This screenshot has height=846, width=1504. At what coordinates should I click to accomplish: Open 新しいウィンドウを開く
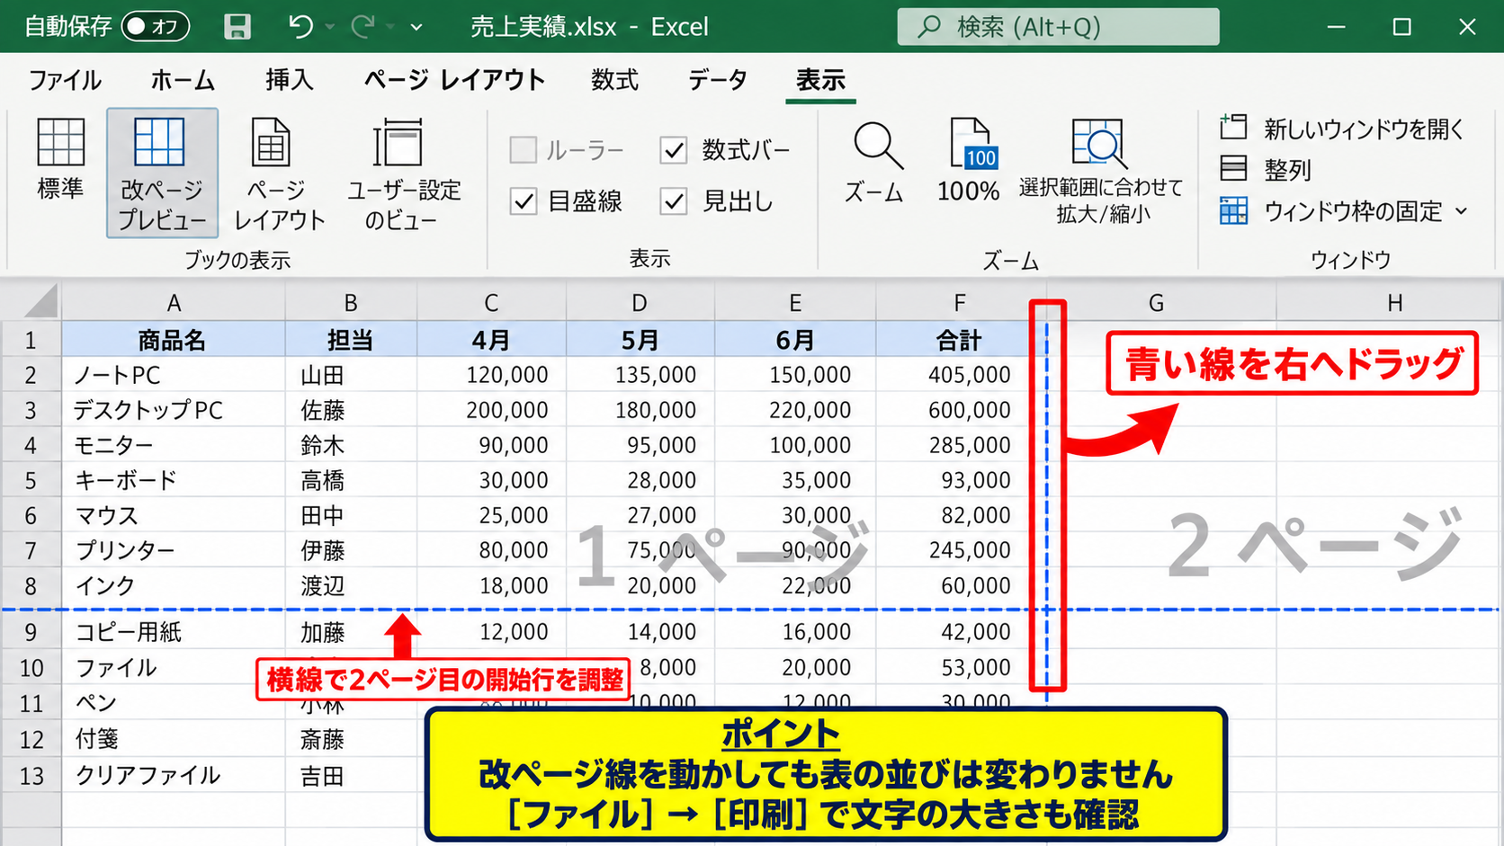1342,129
